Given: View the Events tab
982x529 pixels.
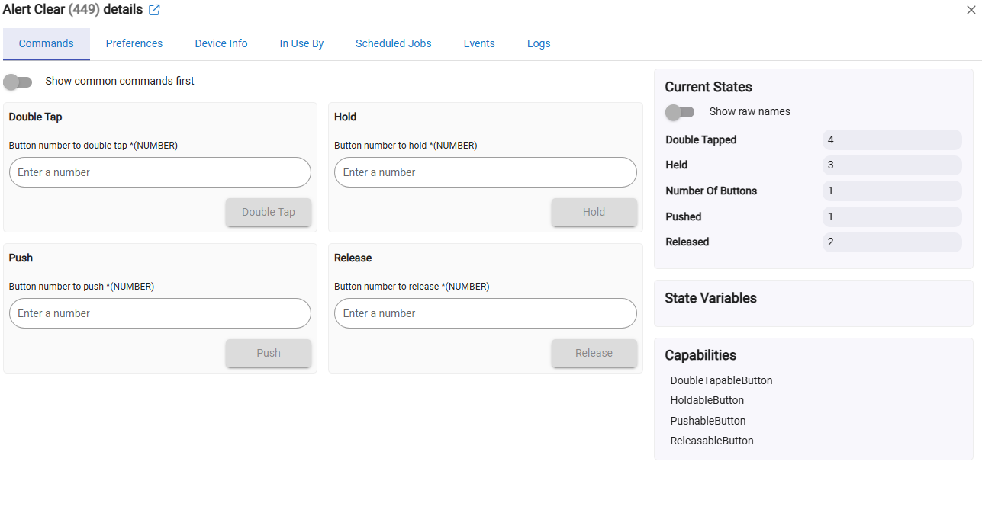Looking at the screenshot, I should (x=479, y=43).
